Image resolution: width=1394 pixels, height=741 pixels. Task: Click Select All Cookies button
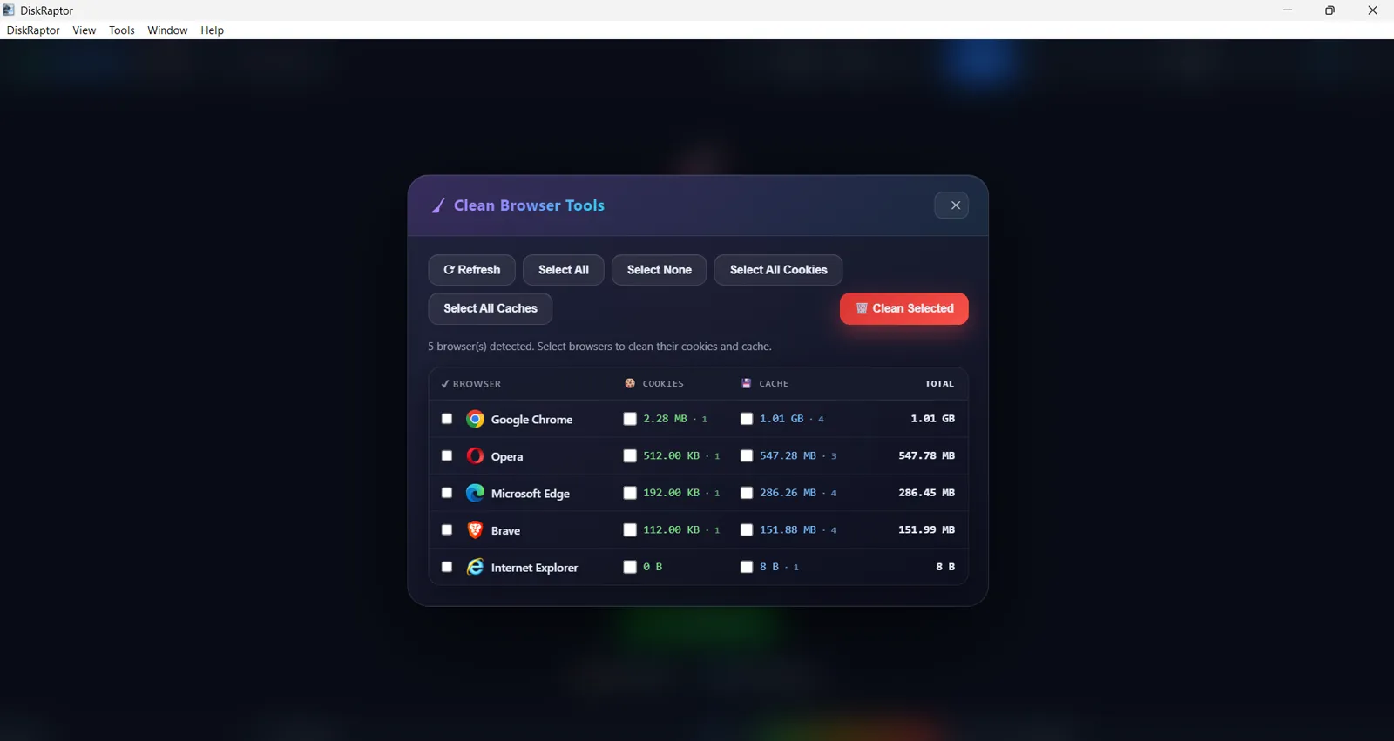[778, 270]
